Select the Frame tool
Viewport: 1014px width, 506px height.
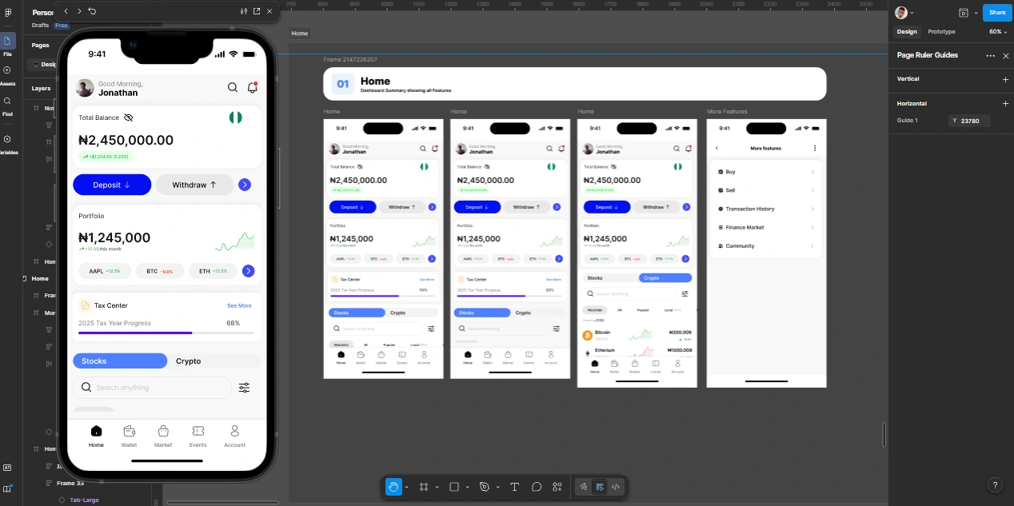click(424, 487)
